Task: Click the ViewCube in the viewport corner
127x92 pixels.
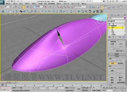Action: (101, 20)
